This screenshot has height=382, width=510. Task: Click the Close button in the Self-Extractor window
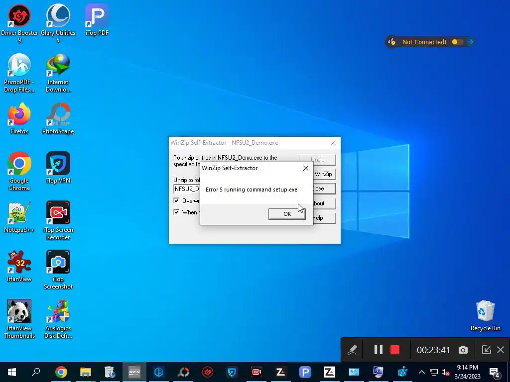[324, 189]
